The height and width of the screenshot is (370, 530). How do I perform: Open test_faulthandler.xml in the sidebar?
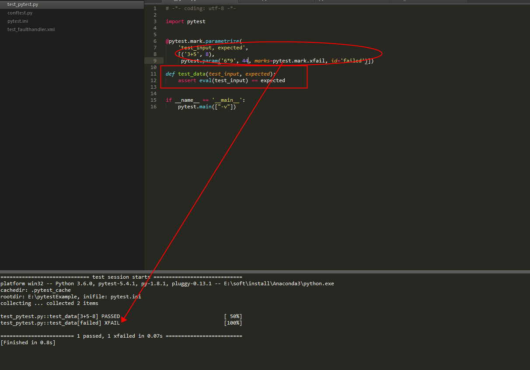click(31, 29)
